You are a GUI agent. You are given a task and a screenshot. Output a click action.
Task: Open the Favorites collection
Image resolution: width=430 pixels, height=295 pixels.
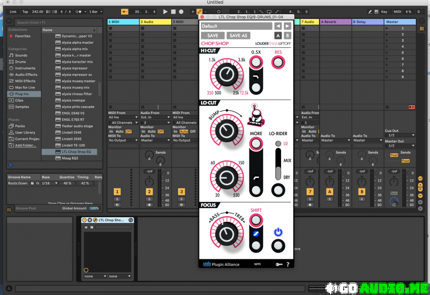tap(20, 36)
